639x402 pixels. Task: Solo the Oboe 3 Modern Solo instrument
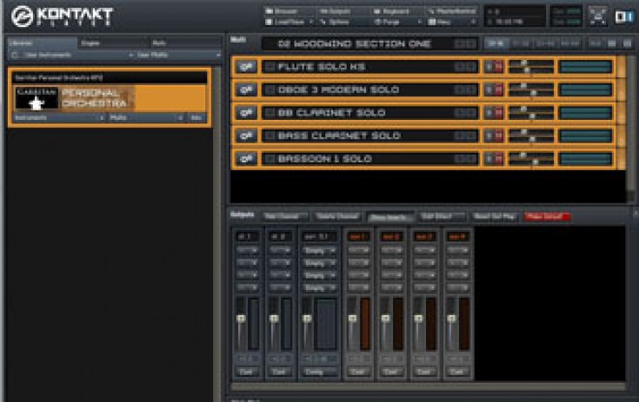click(x=489, y=90)
